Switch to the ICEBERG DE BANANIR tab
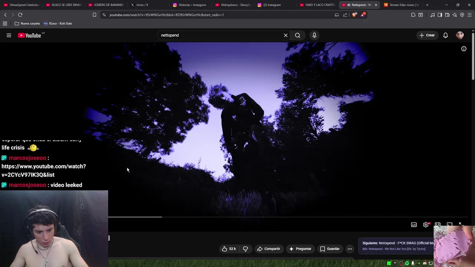475x267 pixels. click(106, 5)
